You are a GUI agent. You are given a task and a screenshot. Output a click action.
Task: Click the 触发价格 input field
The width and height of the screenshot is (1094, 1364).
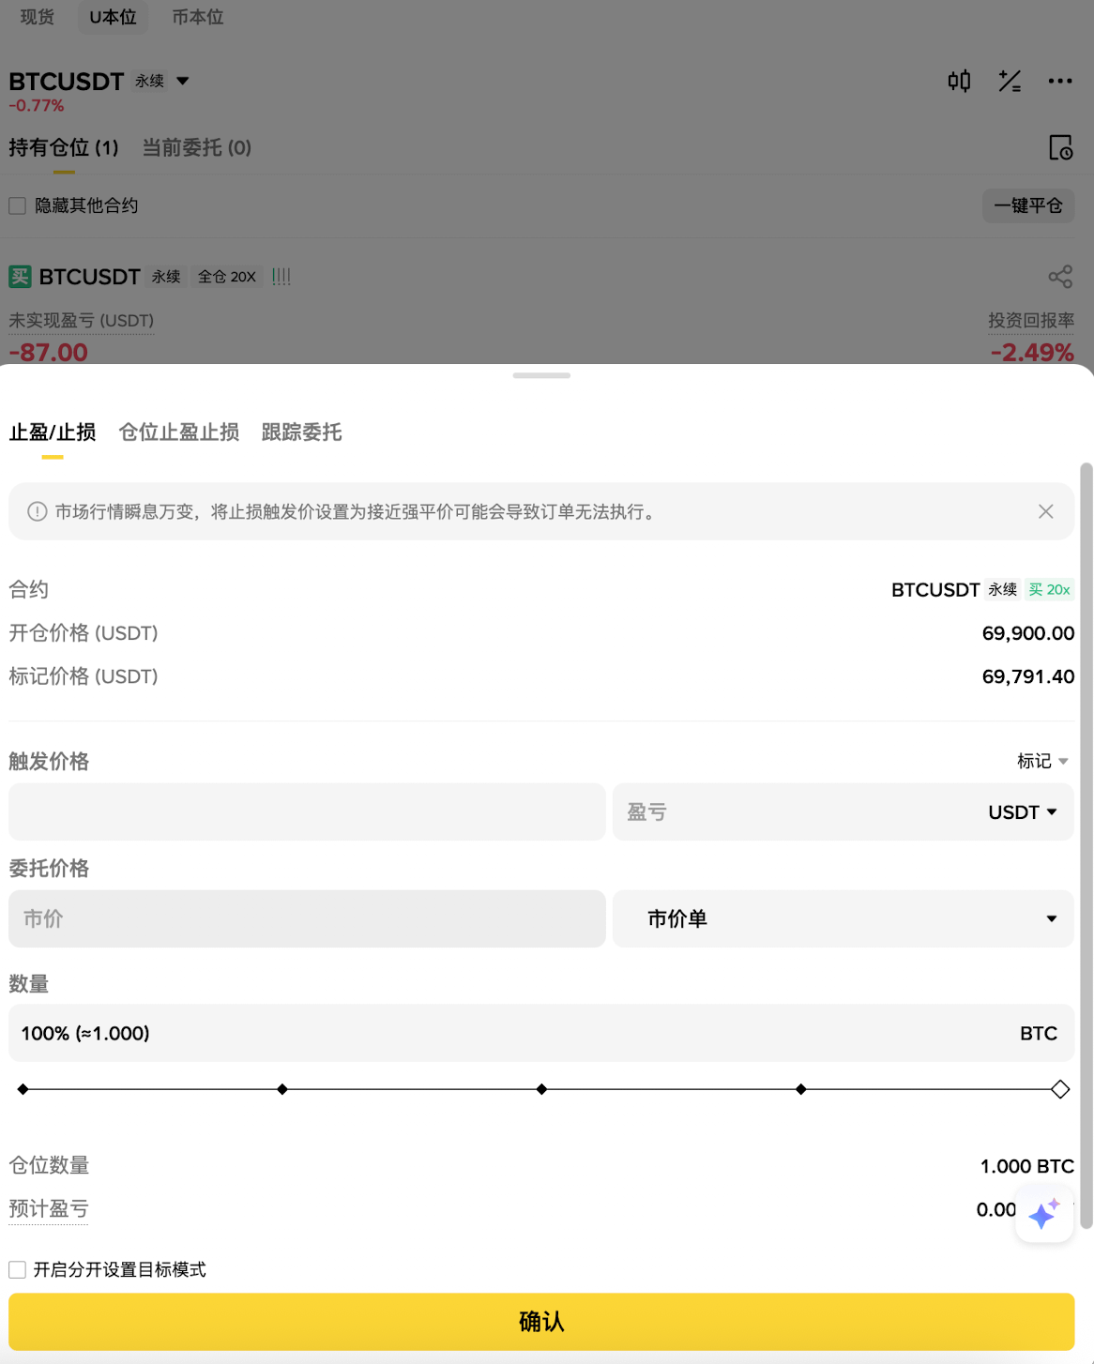point(306,811)
